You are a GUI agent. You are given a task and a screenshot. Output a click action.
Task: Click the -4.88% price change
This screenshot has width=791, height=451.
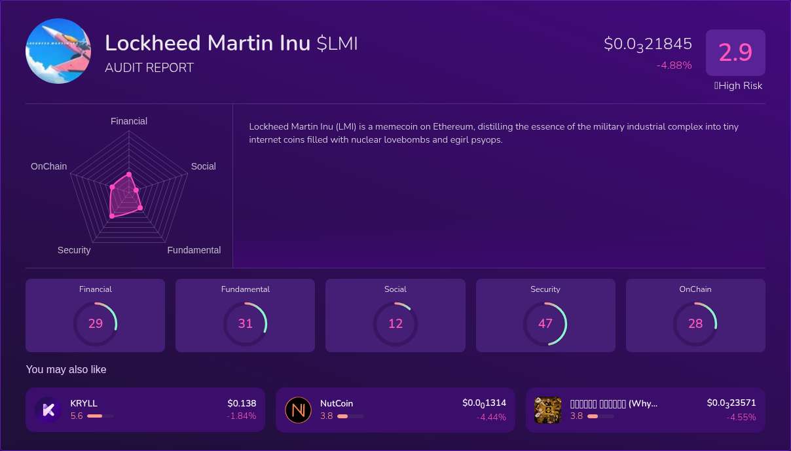pyautogui.click(x=674, y=65)
